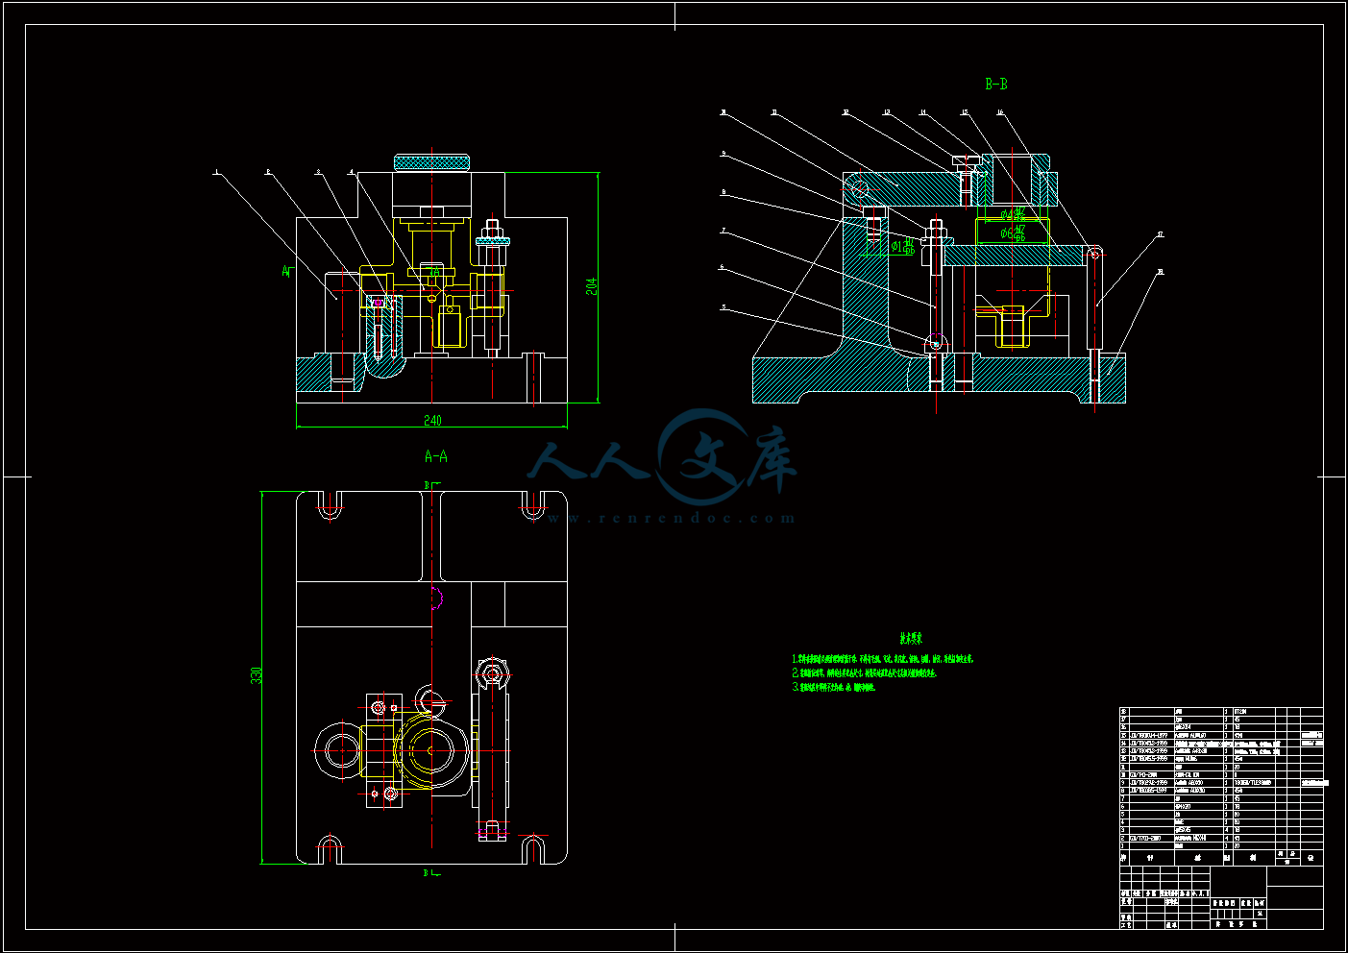
Task: Click balloon number 16 above B-B view
Action: 1000,112
